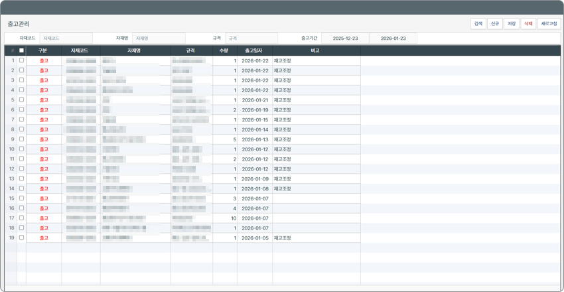Click the quantity cell showing 10 in row 17
This screenshot has height=292, width=564.
[225, 218]
